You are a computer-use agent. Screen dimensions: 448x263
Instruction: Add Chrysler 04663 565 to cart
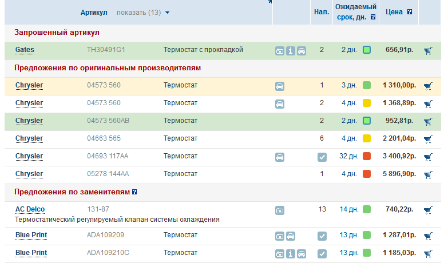click(428, 140)
